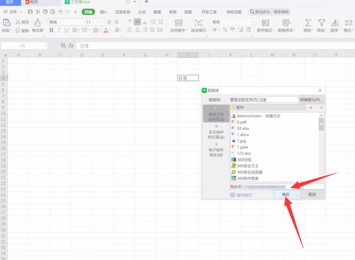Click the 屏幕提示(P)... button
Viewport: 355px width, 260px height.
coord(311,100)
